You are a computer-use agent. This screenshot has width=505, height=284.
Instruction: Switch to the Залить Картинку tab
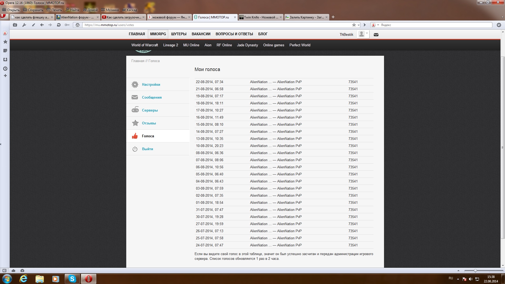point(306,17)
